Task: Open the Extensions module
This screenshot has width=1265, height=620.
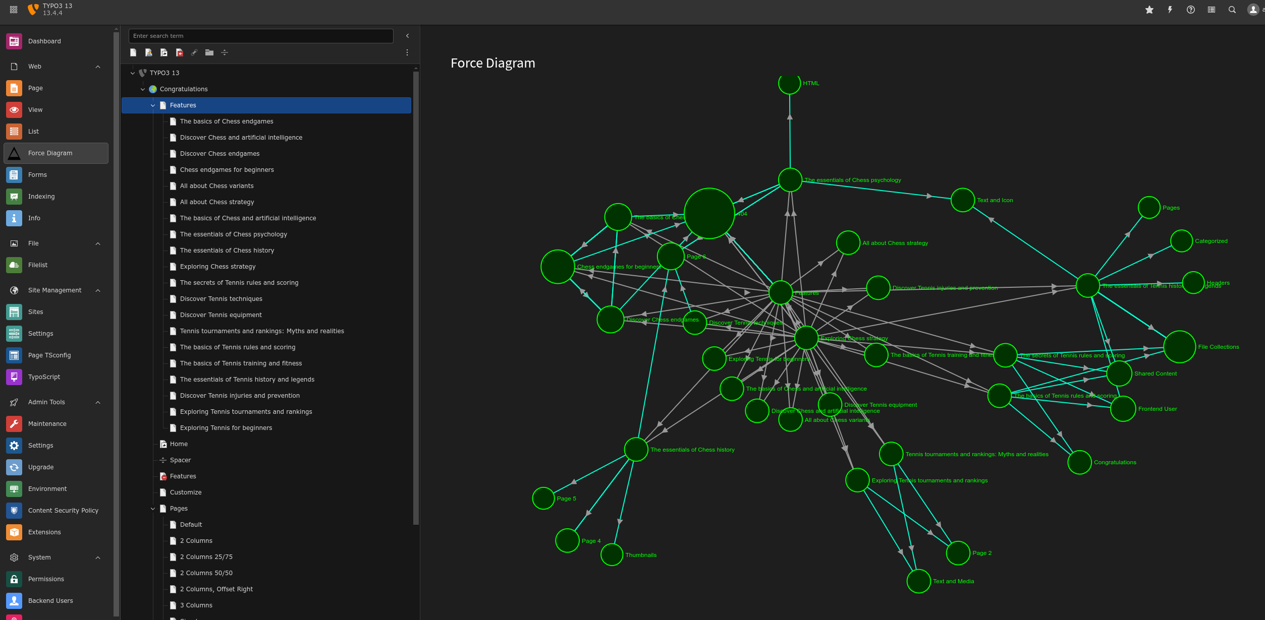Action: coord(44,532)
